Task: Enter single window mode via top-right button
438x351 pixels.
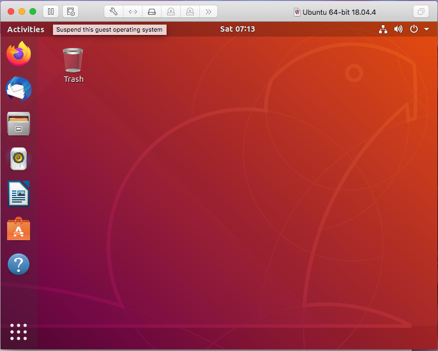Action: click(x=421, y=11)
